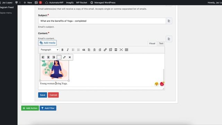This screenshot has width=222, height=125.
Task: Center align editor text
Action: pyautogui.click(x=94, y=50)
